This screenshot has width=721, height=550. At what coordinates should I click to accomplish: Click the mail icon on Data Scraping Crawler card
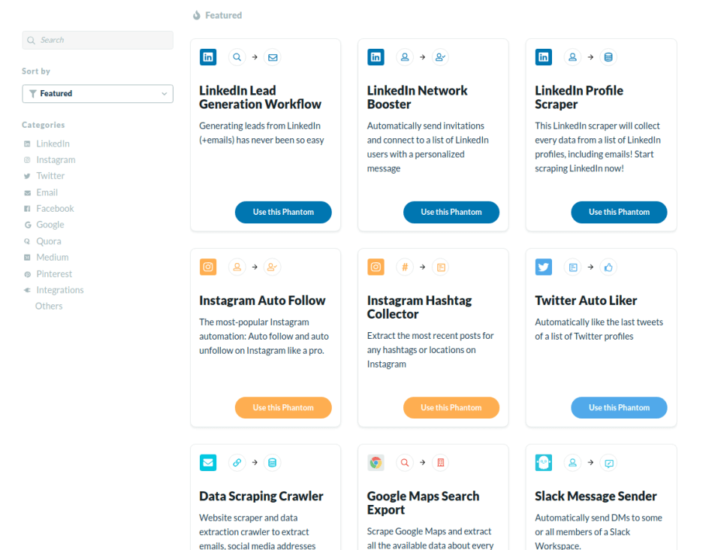208,463
